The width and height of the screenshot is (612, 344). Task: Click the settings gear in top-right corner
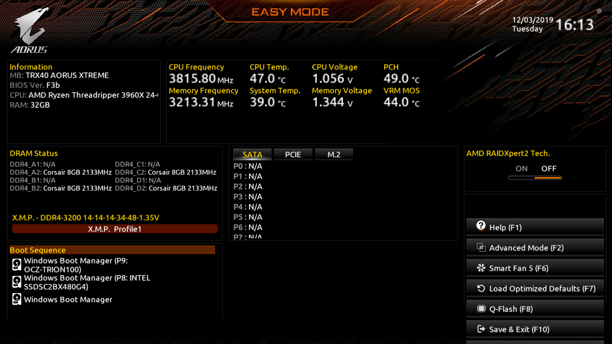tap(599, 11)
